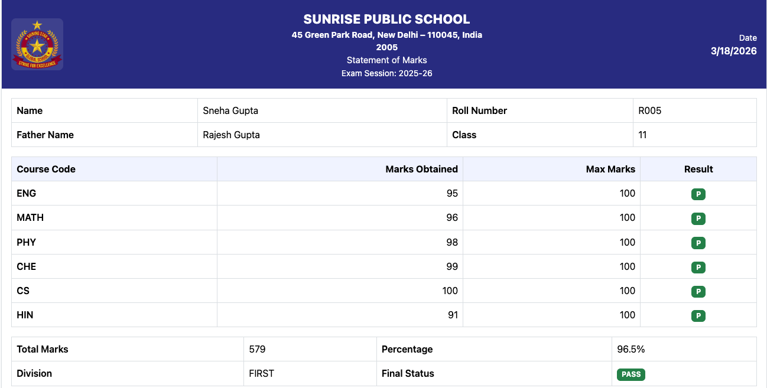
Task: Click the father name Rajesh Gupta
Action: click(x=231, y=135)
